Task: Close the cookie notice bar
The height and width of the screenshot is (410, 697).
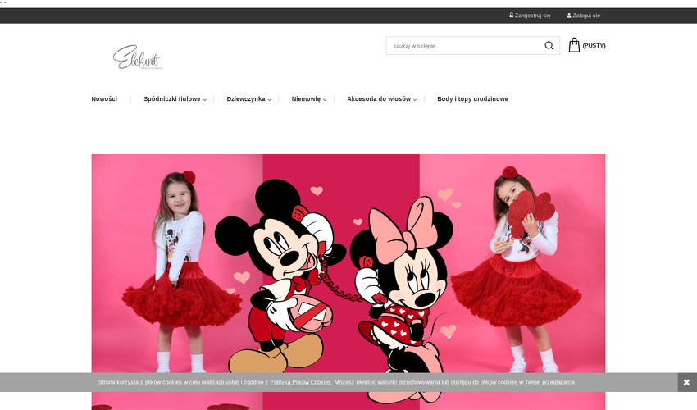Action: click(x=686, y=382)
